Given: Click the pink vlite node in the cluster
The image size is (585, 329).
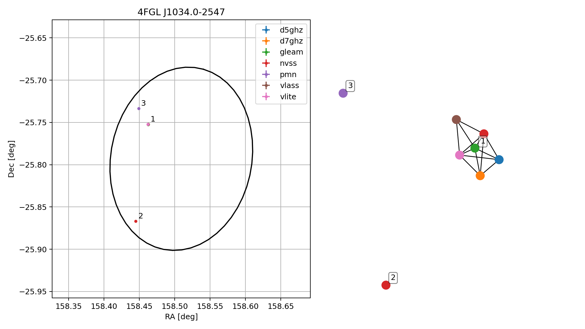Looking at the screenshot, I should [x=459, y=155].
